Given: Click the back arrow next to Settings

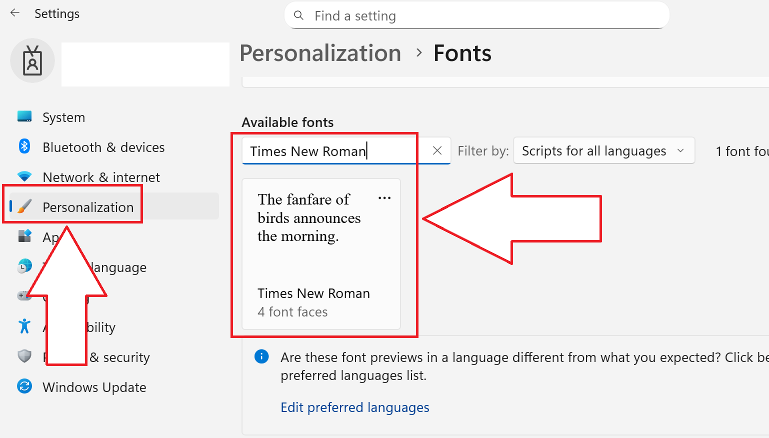Looking at the screenshot, I should 15,13.
